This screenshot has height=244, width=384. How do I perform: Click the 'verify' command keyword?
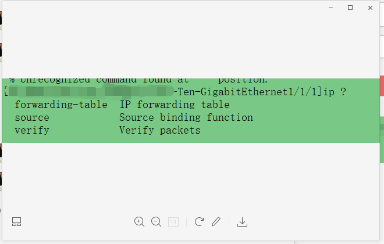coord(32,130)
